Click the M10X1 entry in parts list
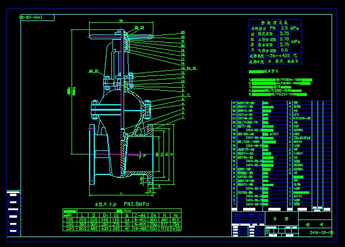This screenshot has height=247, width=345. click(x=274, y=134)
